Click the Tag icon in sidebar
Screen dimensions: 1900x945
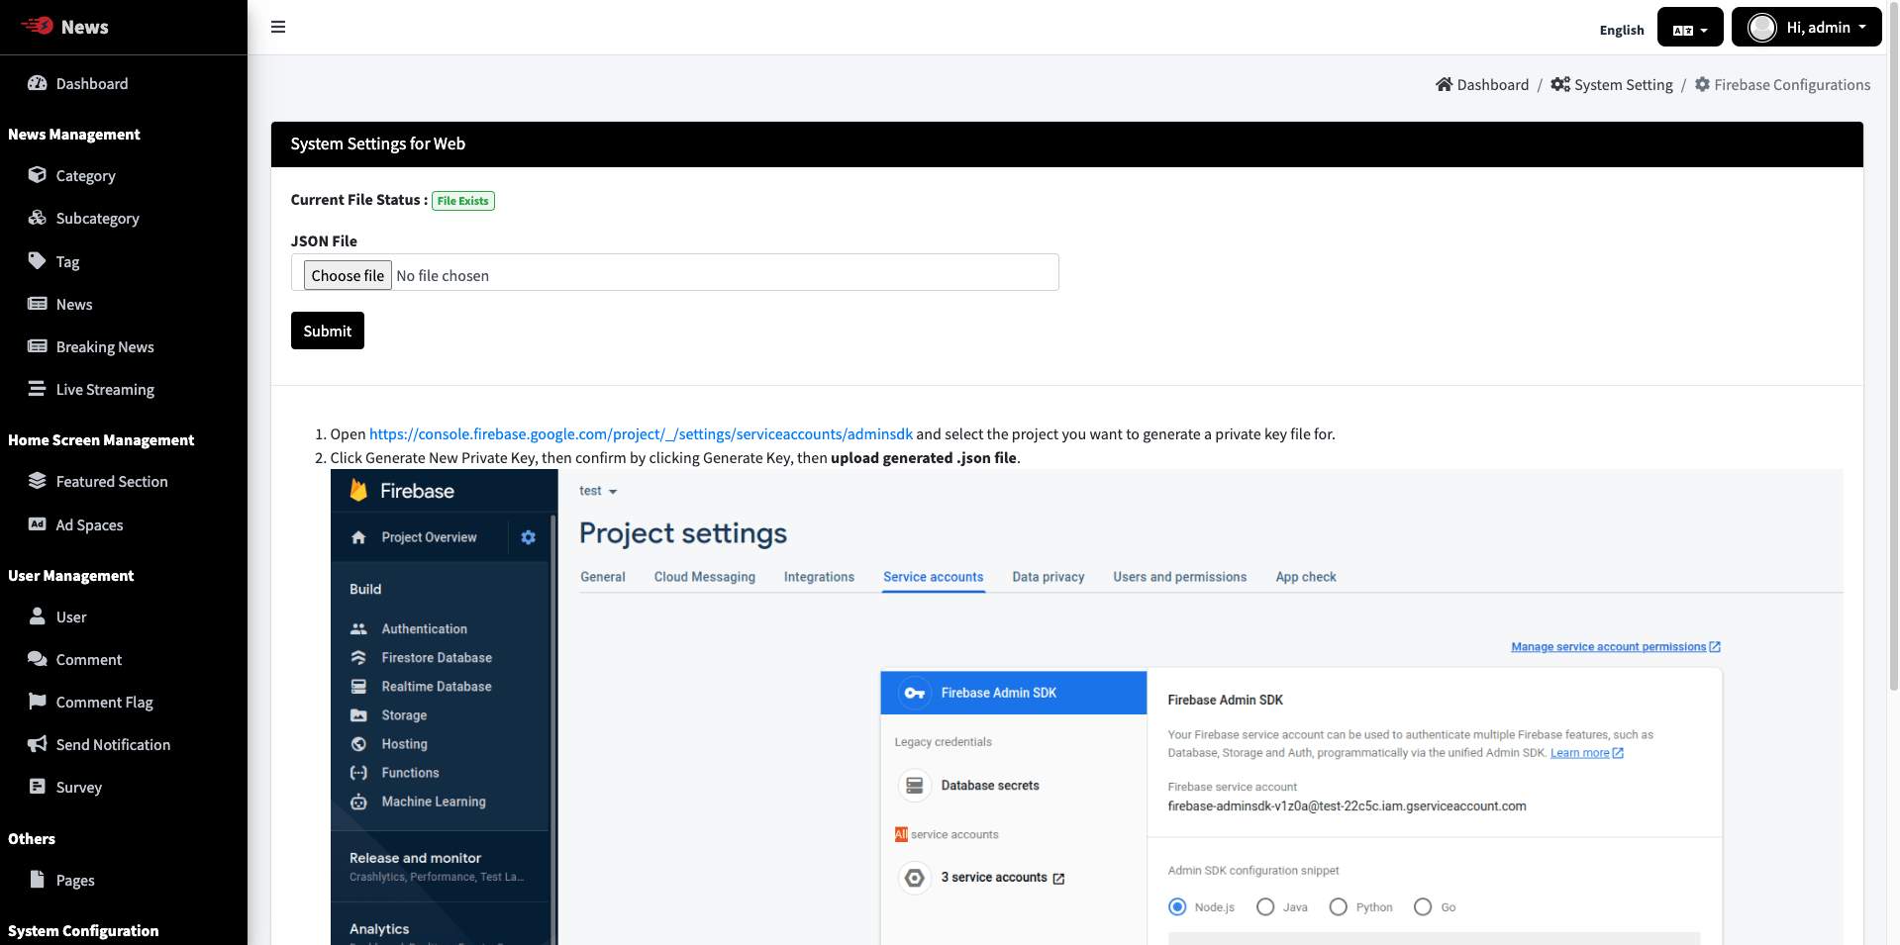(38, 261)
